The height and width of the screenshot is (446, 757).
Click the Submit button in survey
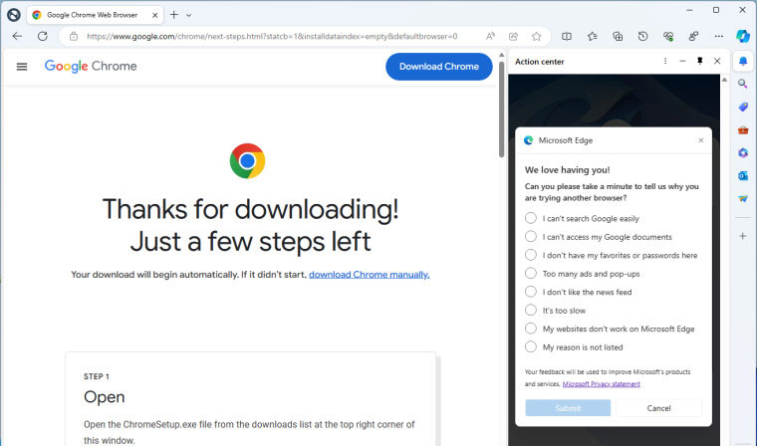[568, 408]
